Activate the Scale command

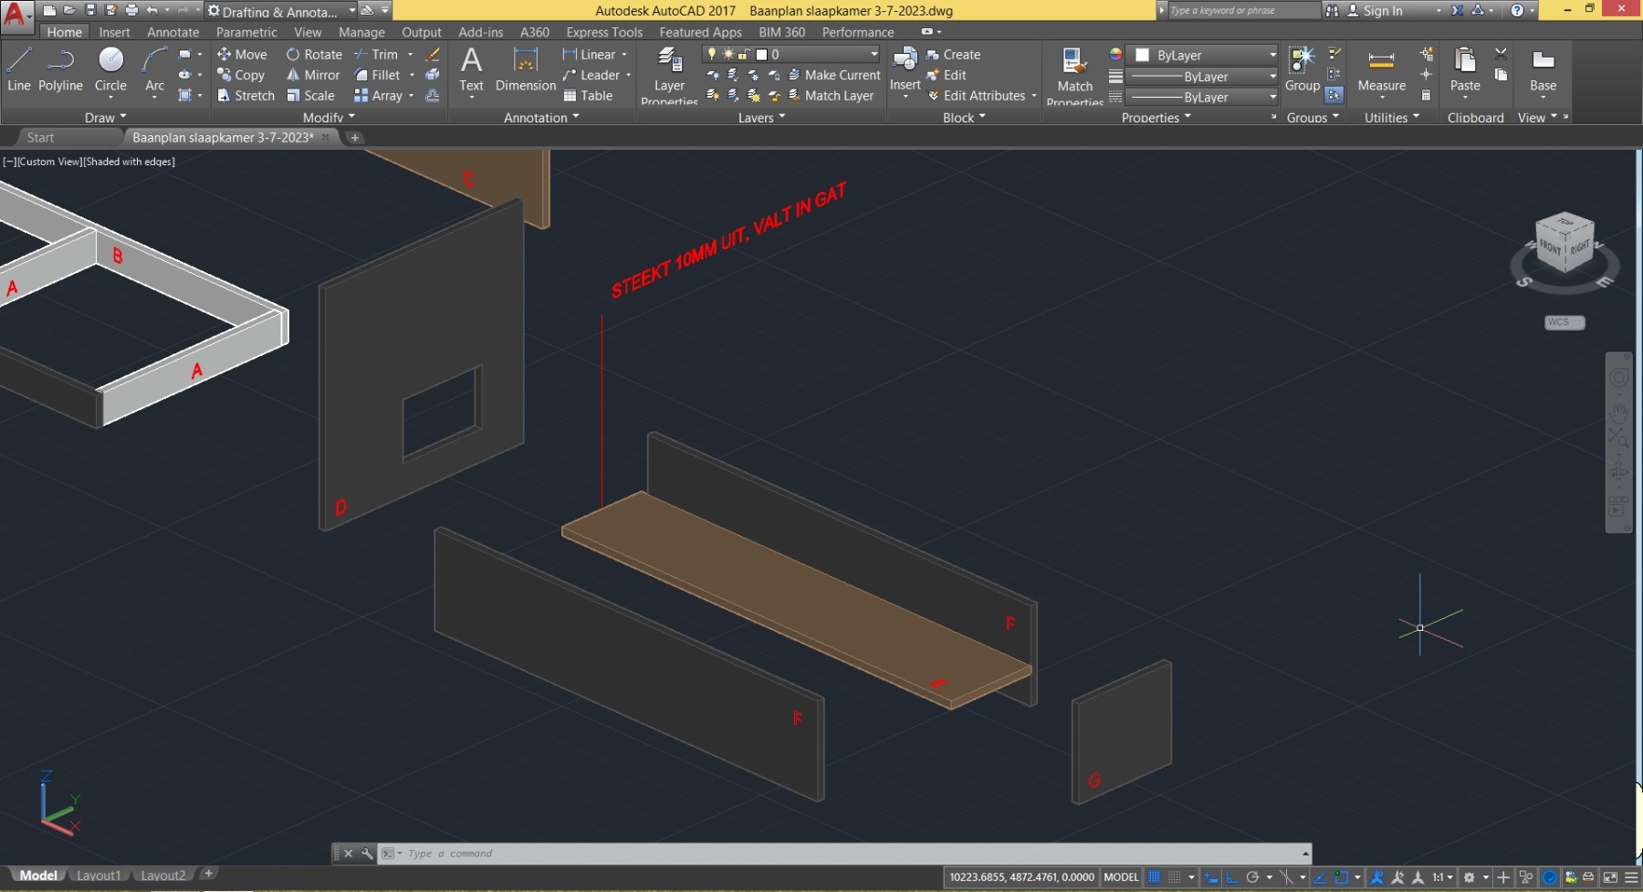click(310, 95)
